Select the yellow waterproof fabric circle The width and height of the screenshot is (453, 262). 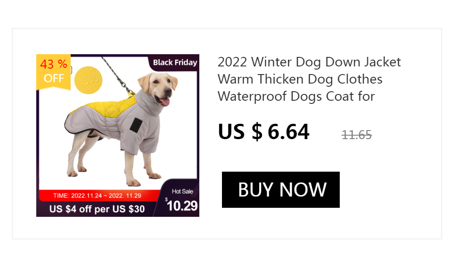(88, 80)
